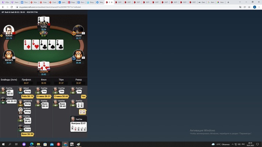Click the BTN position badge
The height and width of the screenshot is (147, 262).
(x=21, y=113)
